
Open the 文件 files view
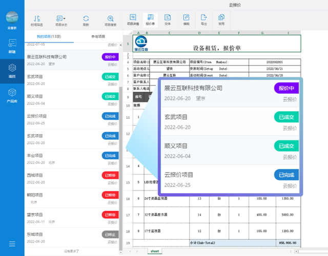coord(168,20)
